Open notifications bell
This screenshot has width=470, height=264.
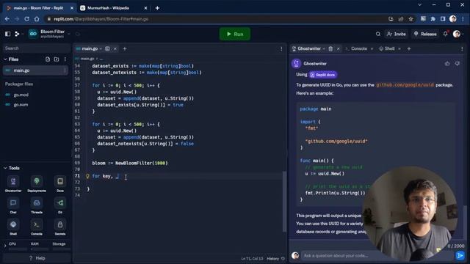pos(446,34)
